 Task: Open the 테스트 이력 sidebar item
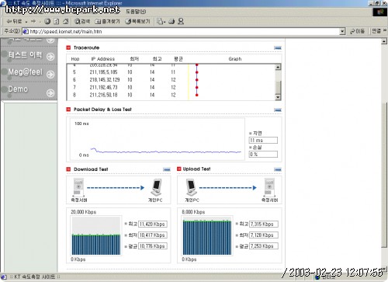[x=25, y=55]
